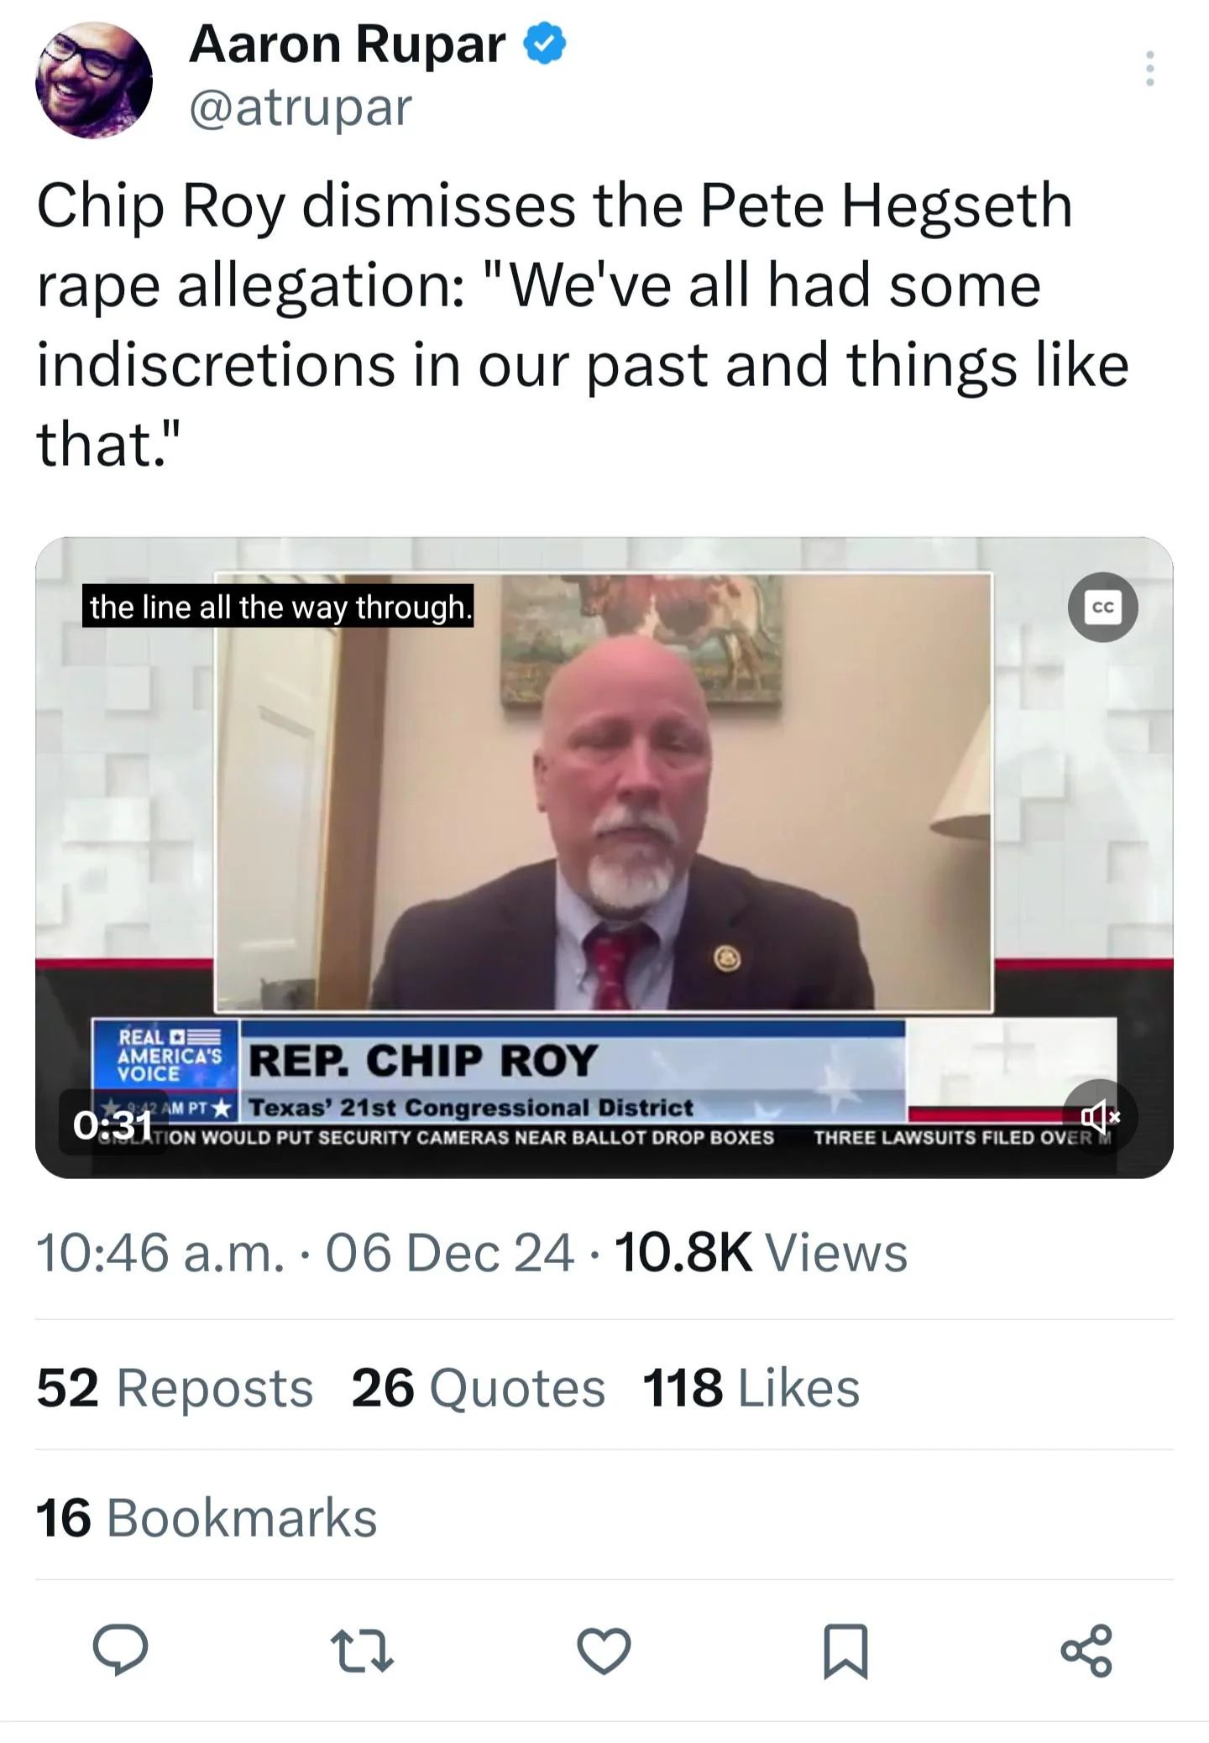The image size is (1209, 1743).
Task: Open the share icon
Action: click(1086, 1651)
